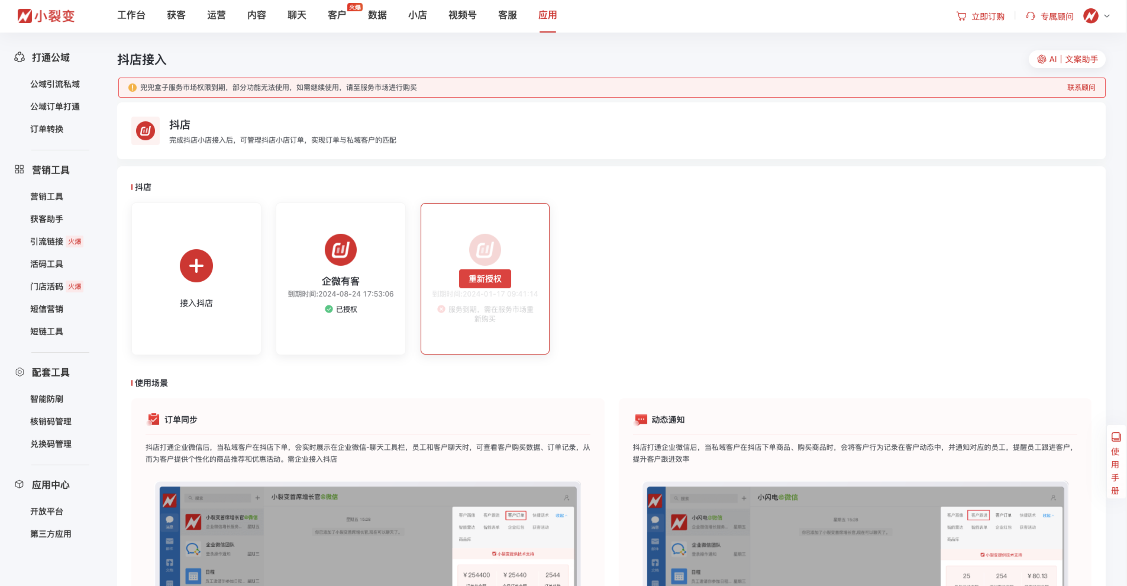Click the 接入抖店 label
Image resolution: width=1127 pixels, height=586 pixels.
[196, 303]
